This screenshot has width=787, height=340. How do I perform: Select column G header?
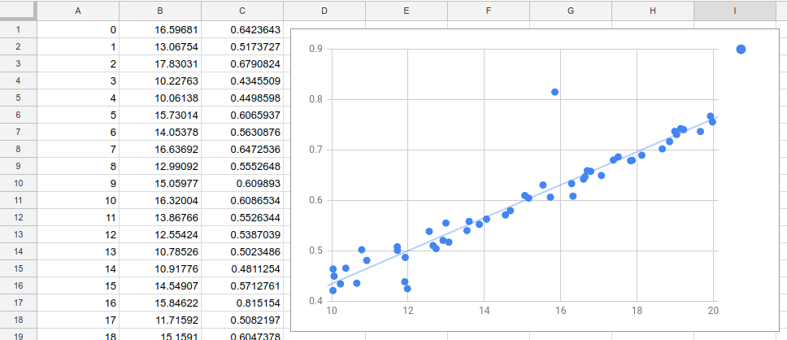pos(570,11)
